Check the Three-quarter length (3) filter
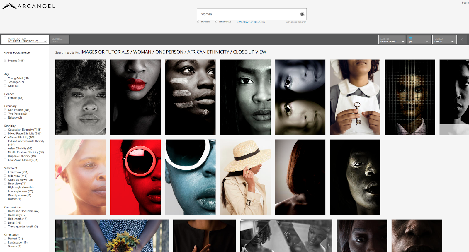This screenshot has width=469, height=252. point(5,227)
